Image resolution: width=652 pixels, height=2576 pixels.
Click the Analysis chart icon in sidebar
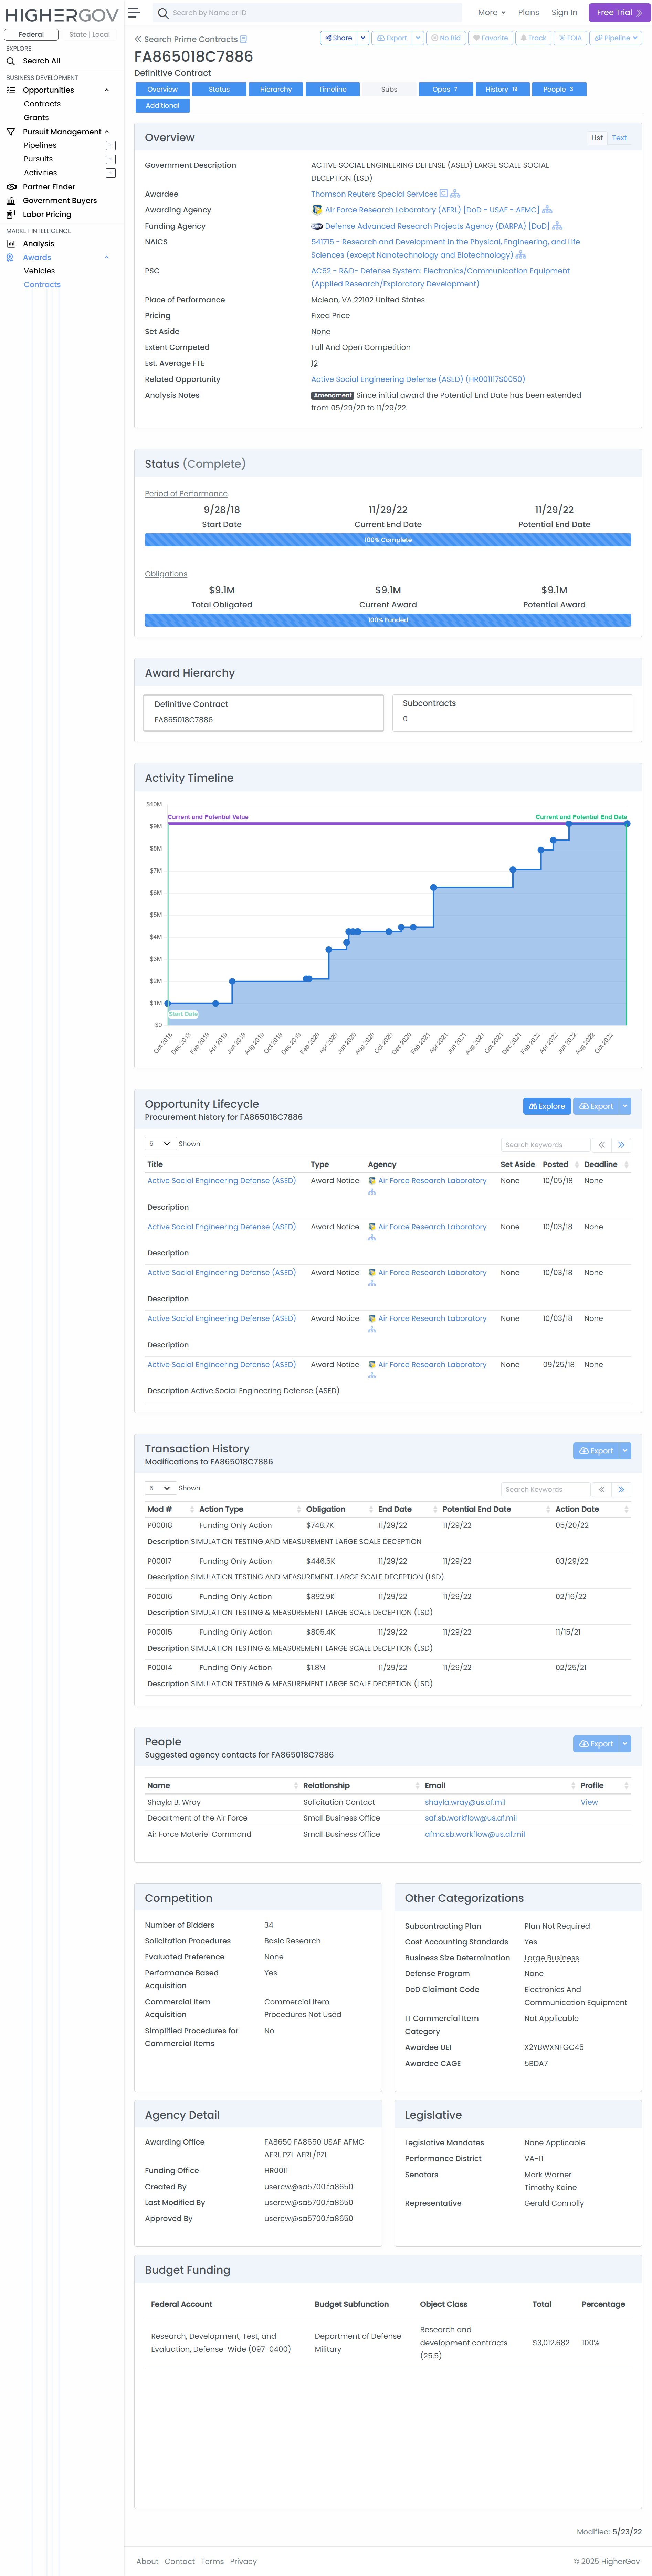11,244
